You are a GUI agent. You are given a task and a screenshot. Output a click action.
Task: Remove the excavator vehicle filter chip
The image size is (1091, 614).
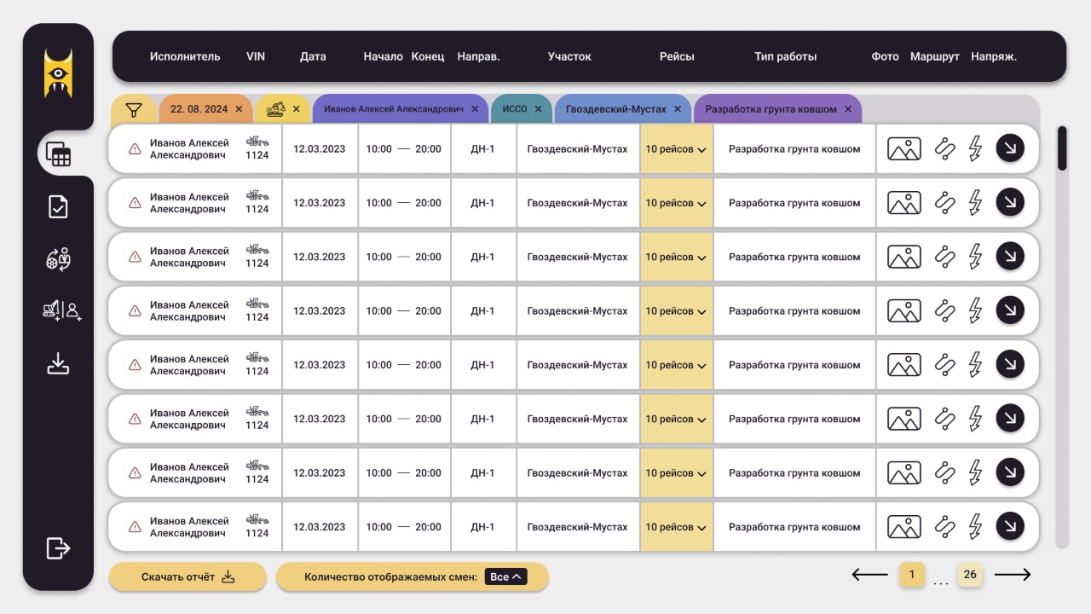[x=297, y=109]
